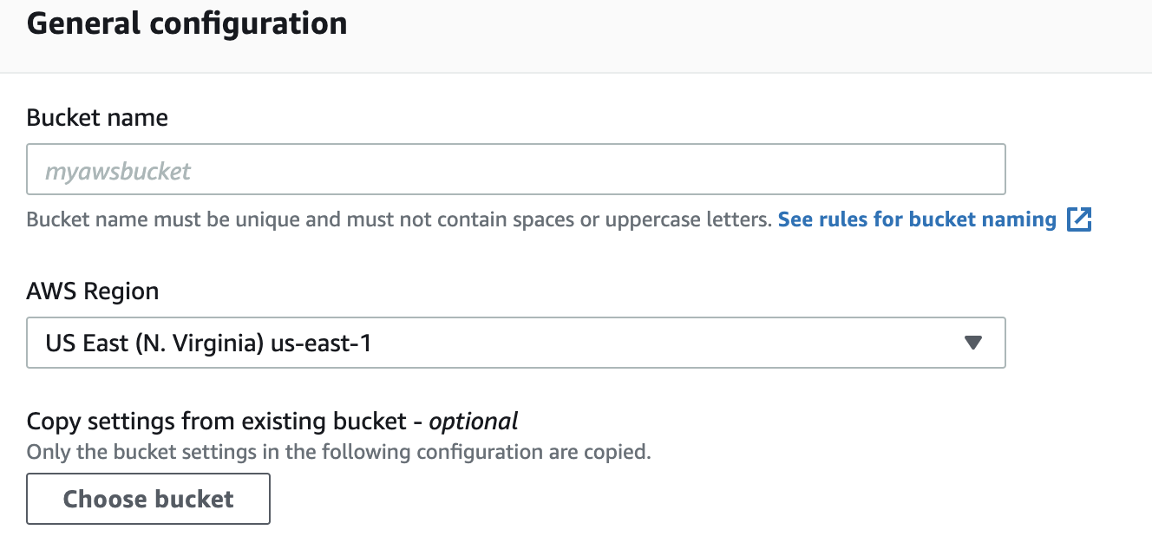
Task: Open the region list showing us-east-1
Action: coord(516,343)
